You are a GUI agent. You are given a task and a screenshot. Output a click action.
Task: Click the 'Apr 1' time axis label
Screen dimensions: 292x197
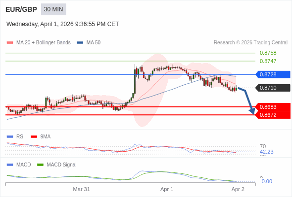167,189
